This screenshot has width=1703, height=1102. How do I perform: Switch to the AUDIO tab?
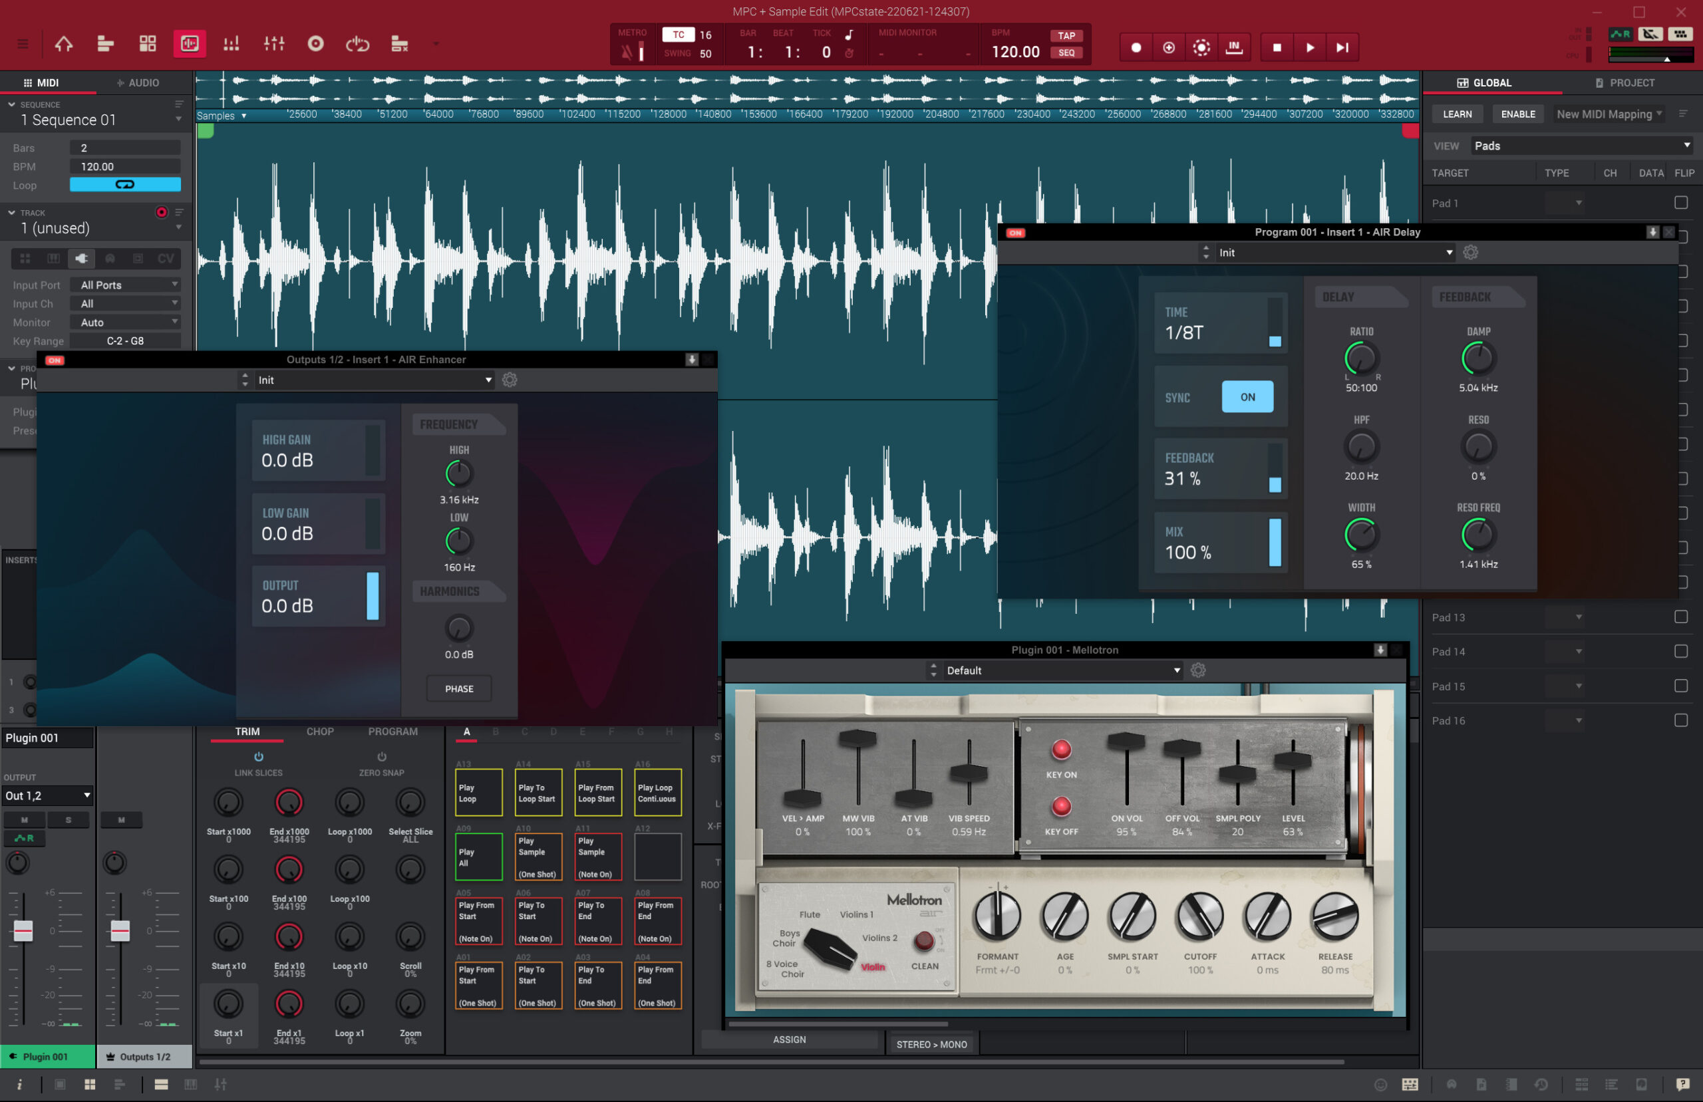pos(139,83)
